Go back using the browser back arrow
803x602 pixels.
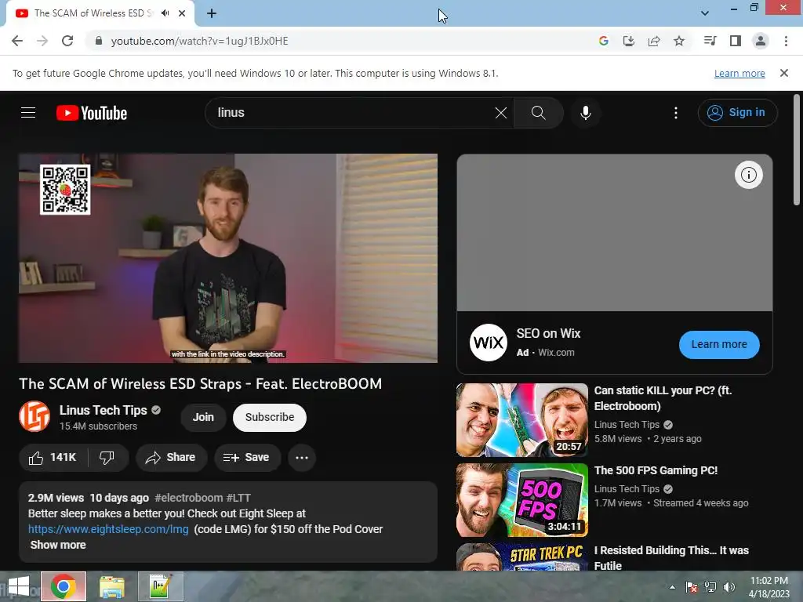[17, 41]
